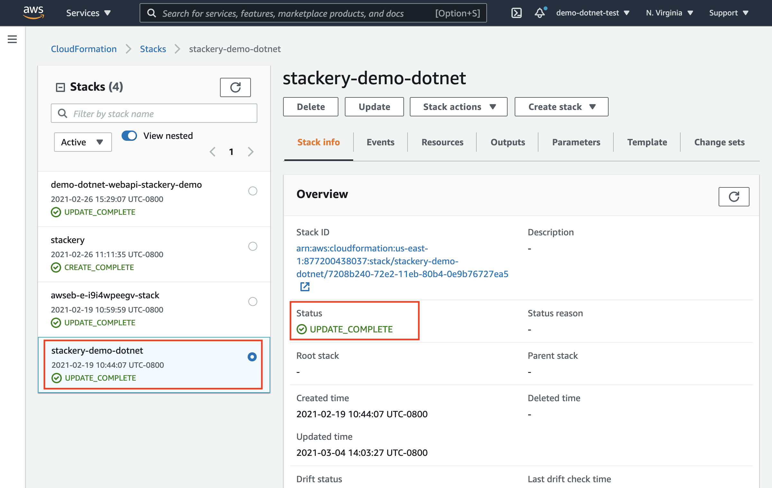Screen dimensions: 772x488
Task: Switch to the Outputs tab
Action: tap(508, 142)
